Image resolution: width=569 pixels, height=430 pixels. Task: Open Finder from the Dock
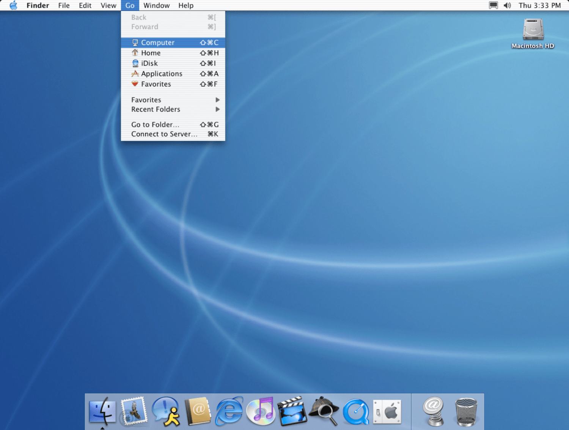click(x=102, y=411)
